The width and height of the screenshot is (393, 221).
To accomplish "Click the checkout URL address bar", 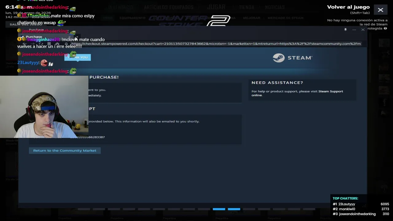I will pos(216,44).
